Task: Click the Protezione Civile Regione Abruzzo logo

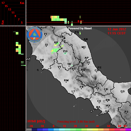Action: pos(35,35)
